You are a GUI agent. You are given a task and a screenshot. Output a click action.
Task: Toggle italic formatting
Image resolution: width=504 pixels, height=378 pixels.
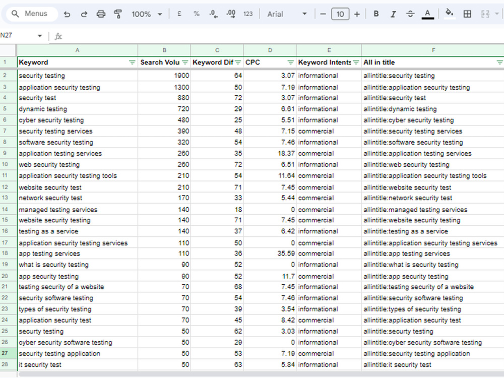[393, 14]
